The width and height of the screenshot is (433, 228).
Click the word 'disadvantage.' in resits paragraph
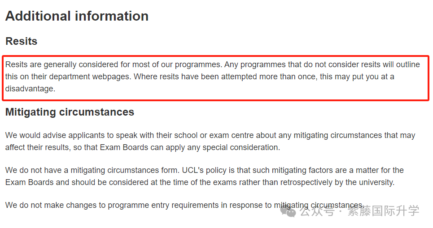30,89
